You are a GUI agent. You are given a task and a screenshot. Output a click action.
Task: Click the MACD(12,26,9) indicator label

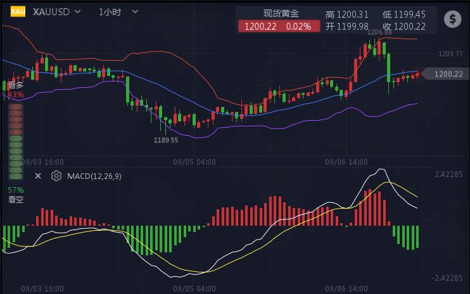[x=94, y=176]
